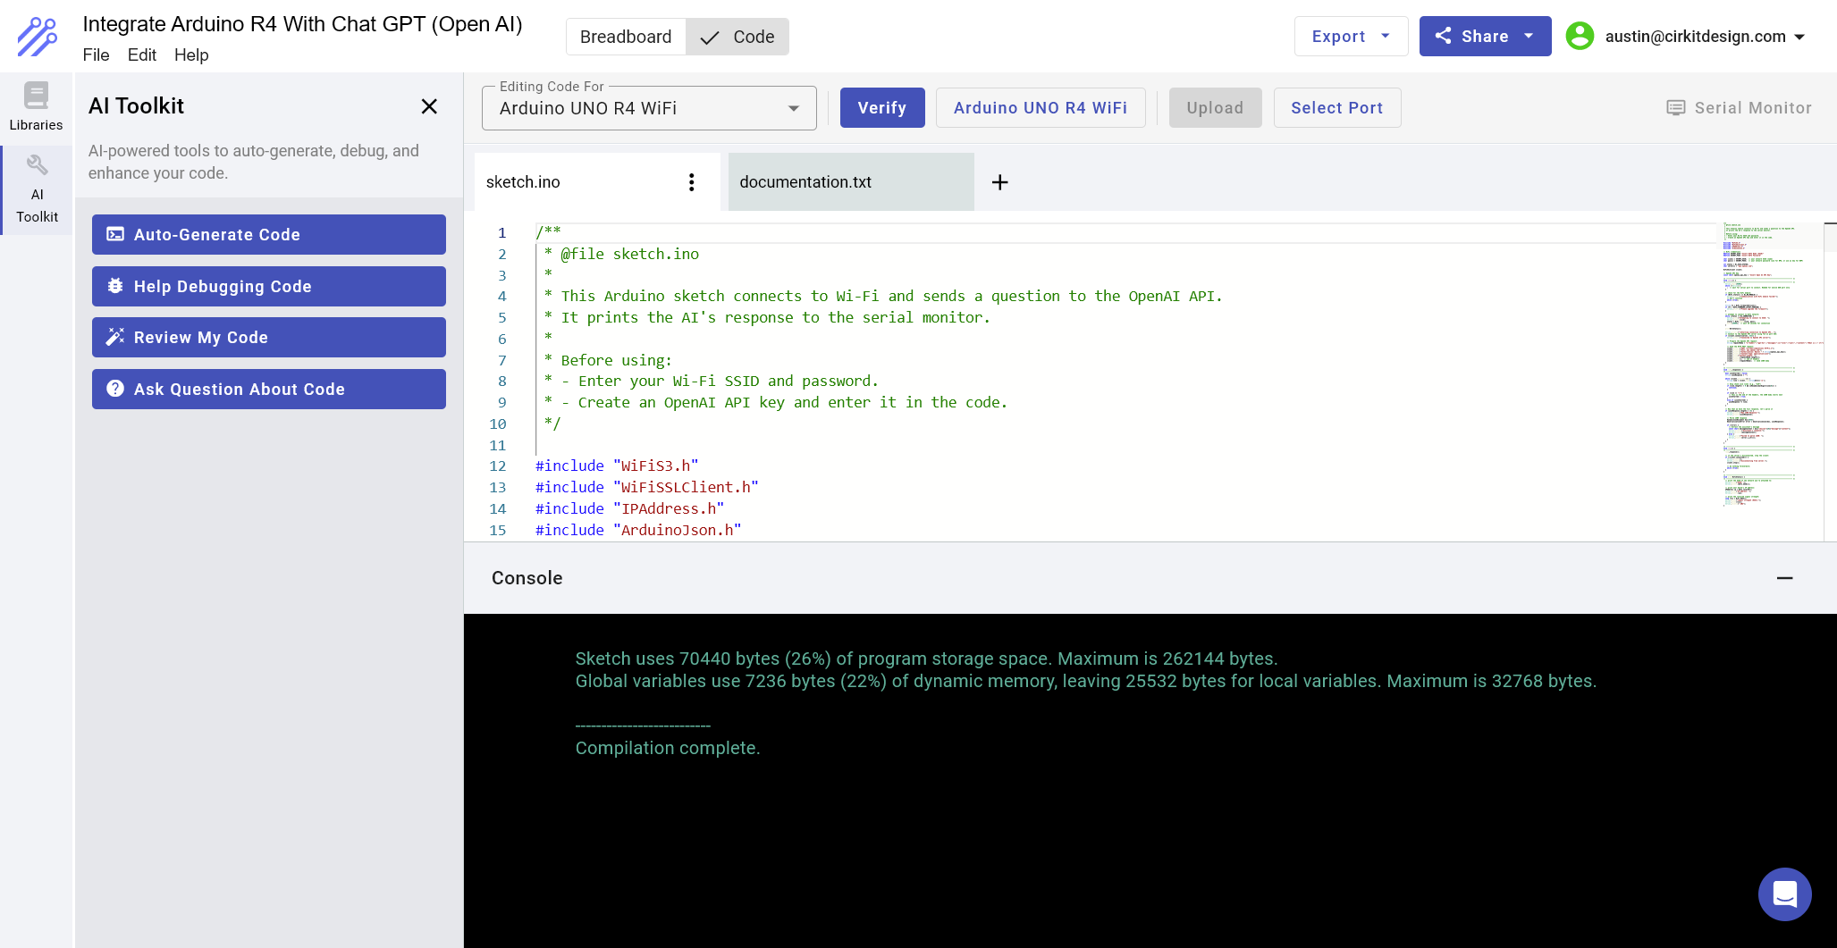
Task: Click the project title text
Action: click(303, 24)
